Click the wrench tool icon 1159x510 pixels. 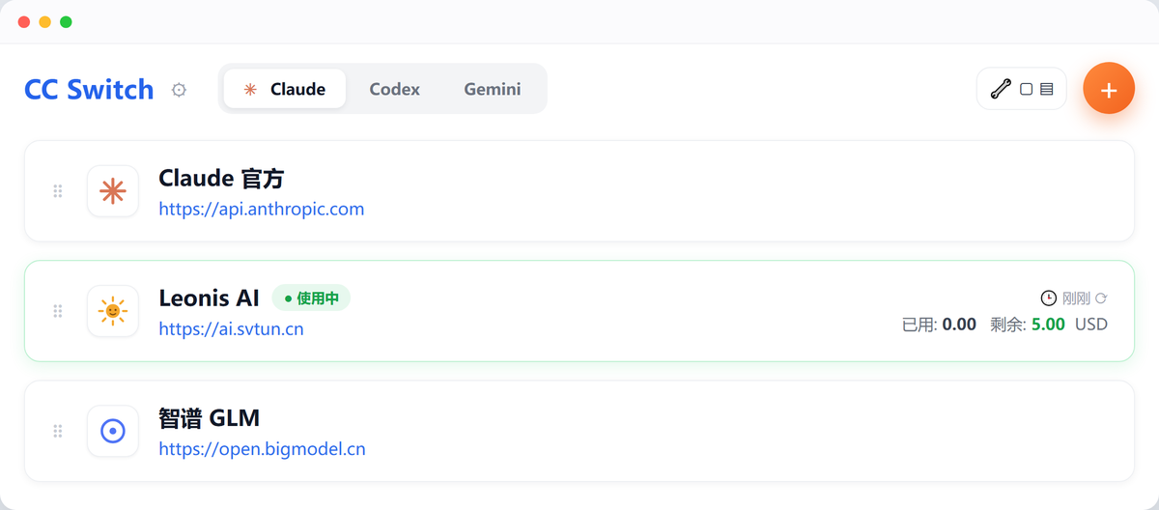pyautogui.click(x=1002, y=89)
